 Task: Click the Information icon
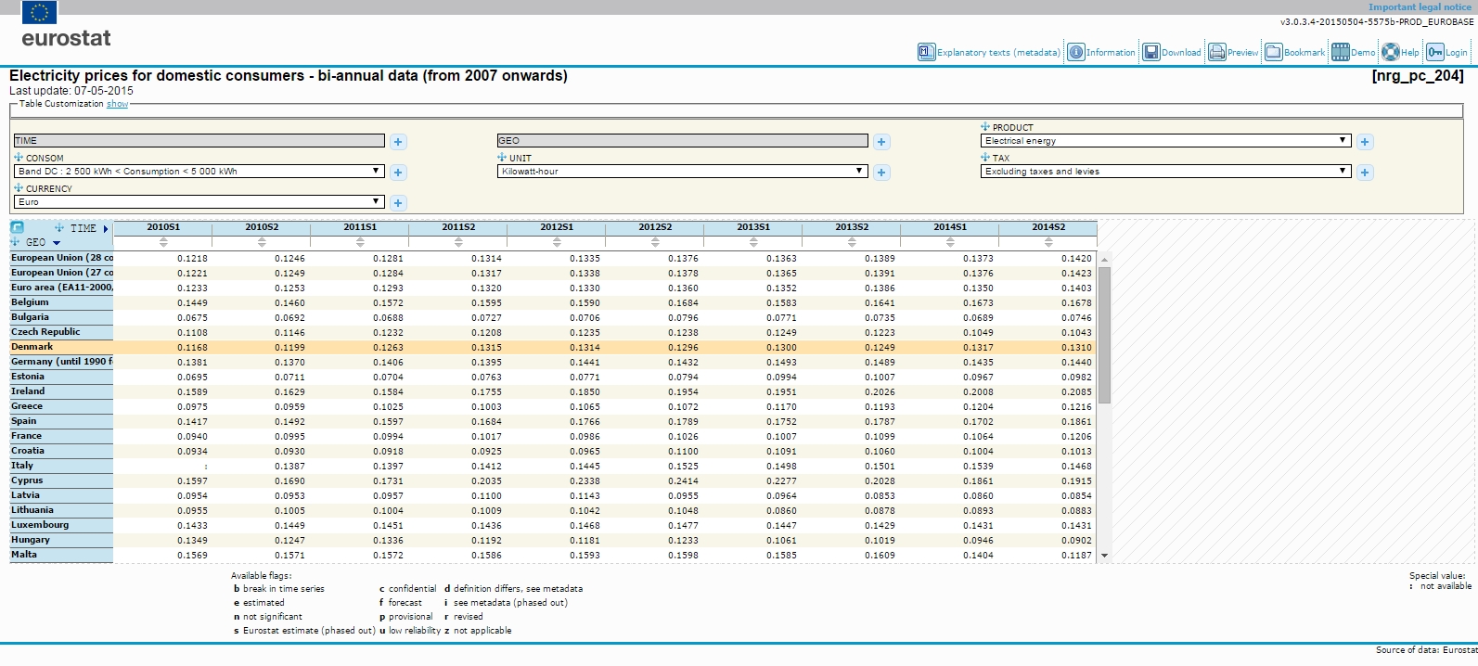[1075, 52]
